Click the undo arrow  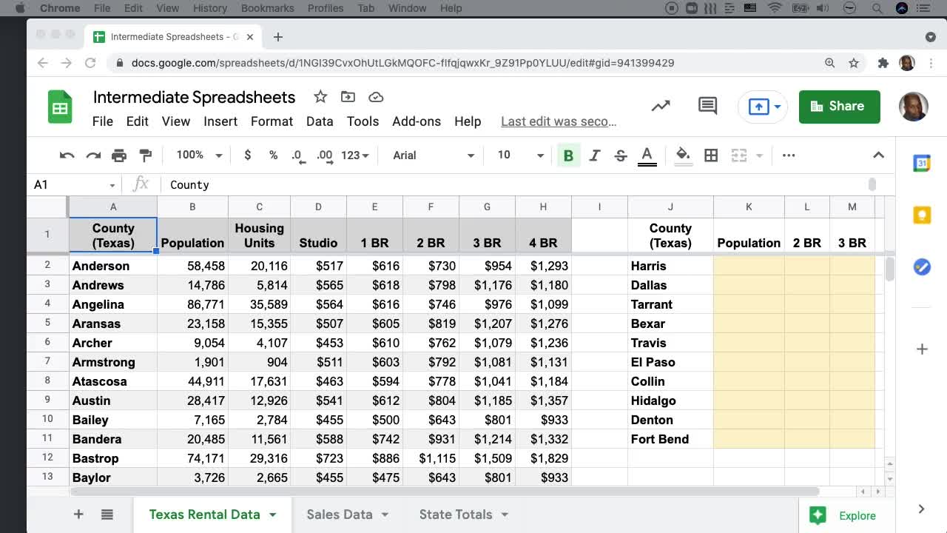(66, 155)
